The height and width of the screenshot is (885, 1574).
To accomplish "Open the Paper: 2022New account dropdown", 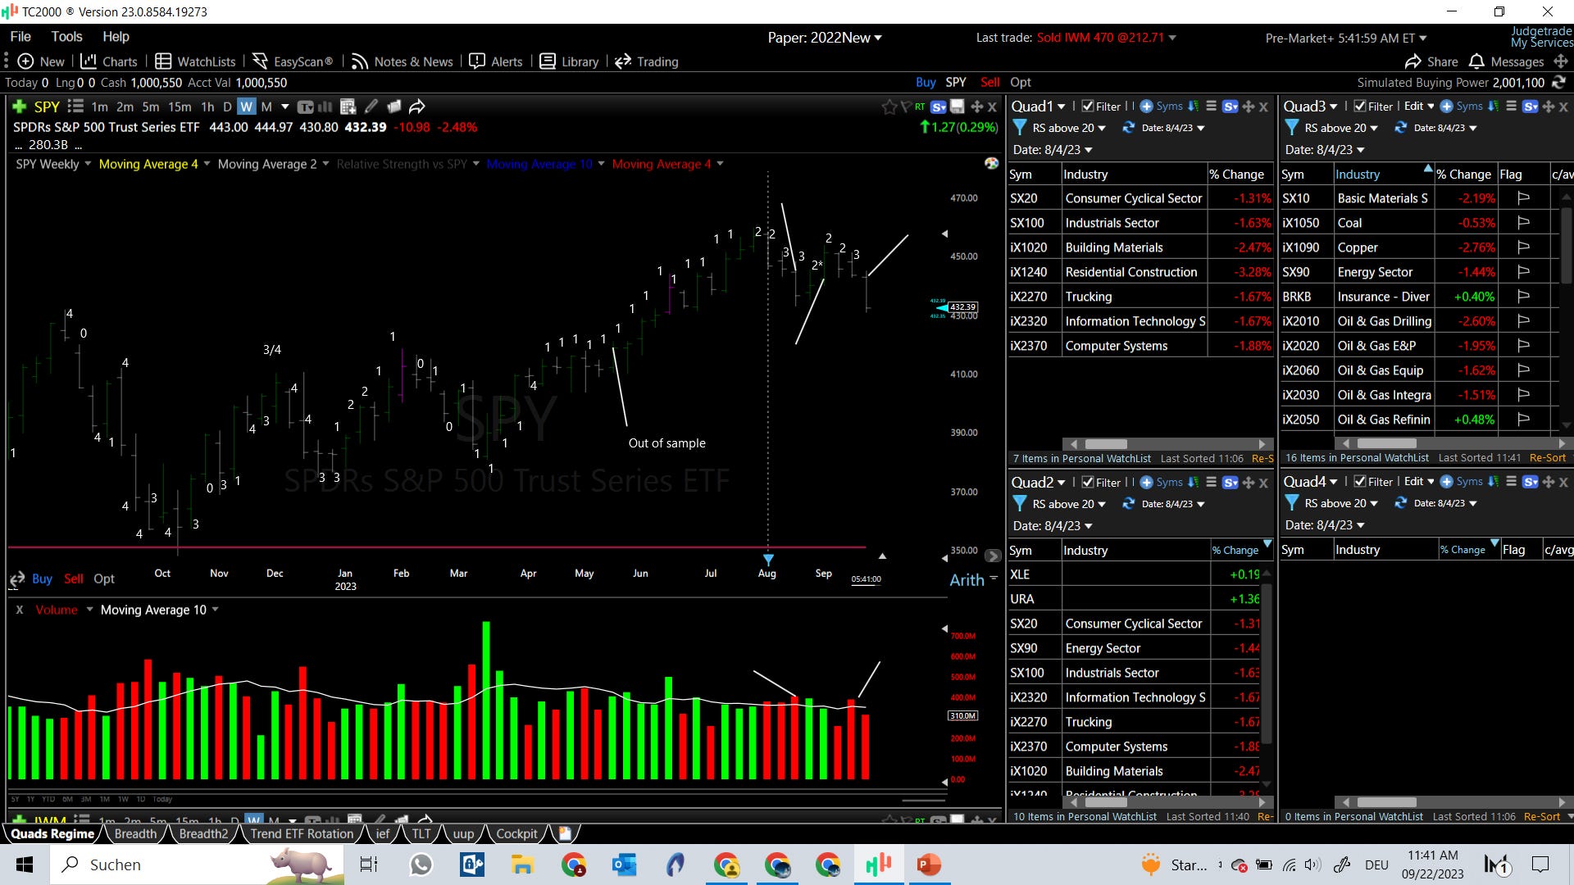I will [x=825, y=38].
